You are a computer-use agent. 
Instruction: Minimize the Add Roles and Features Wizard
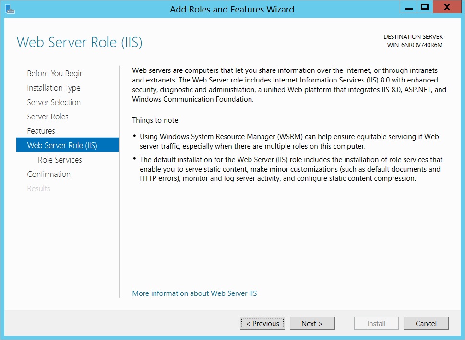[409, 7]
